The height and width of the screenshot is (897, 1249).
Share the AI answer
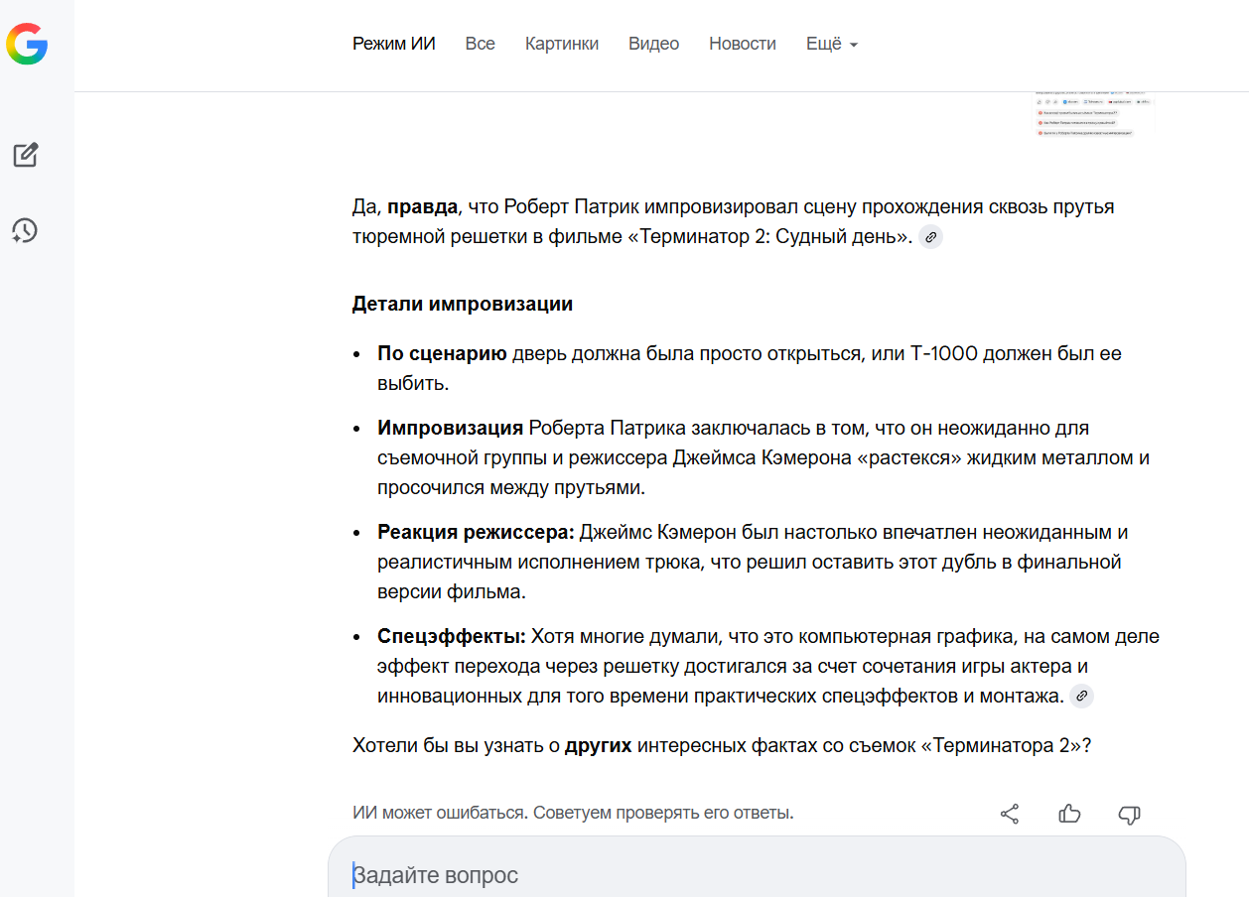click(x=1010, y=814)
